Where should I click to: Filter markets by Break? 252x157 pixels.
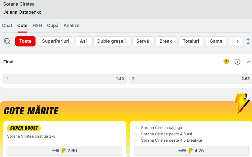pyautogui.click(x=166, y=41)
